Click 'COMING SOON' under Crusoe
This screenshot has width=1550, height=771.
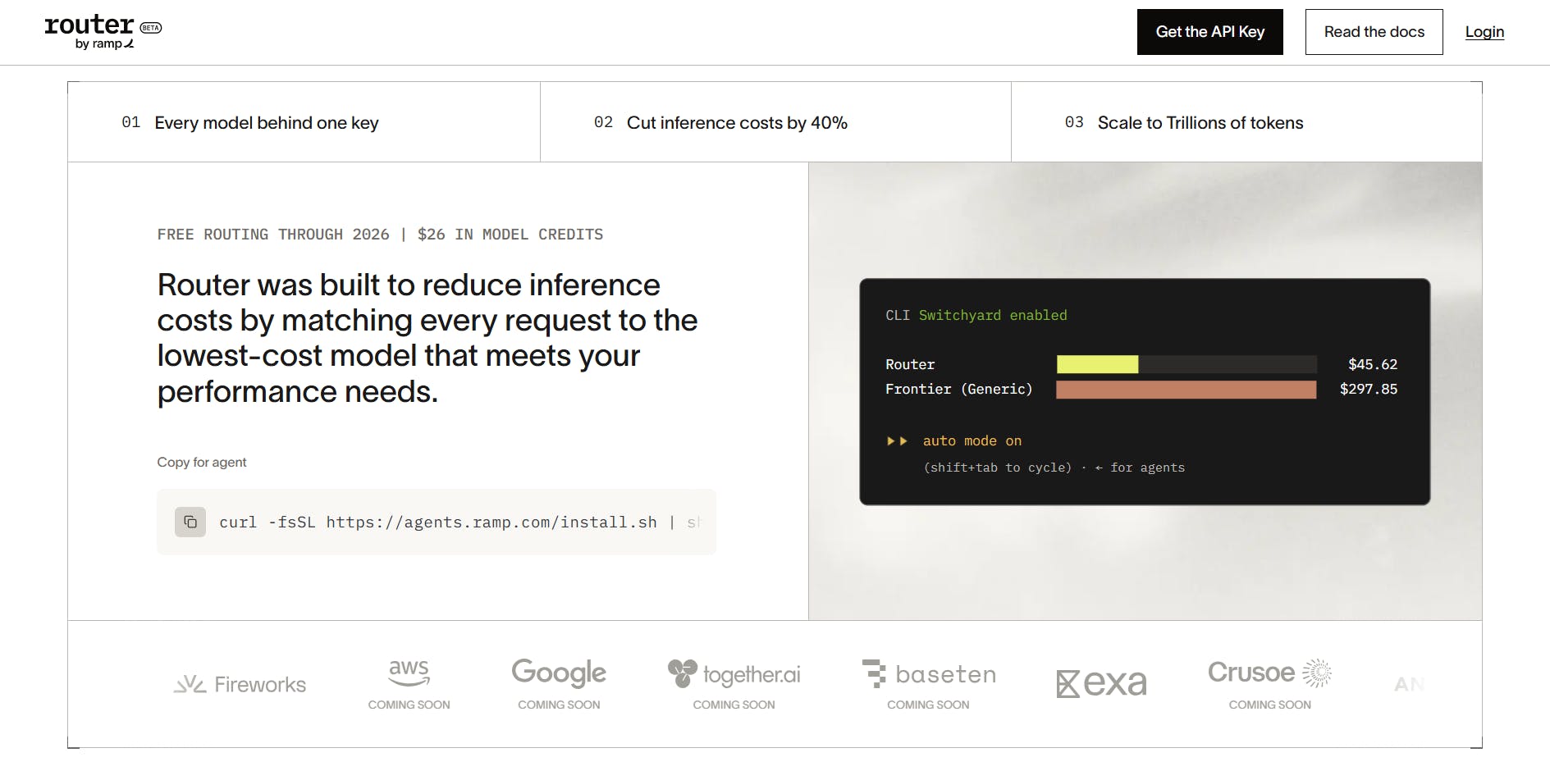pyautogui.click(x=1269, y=705)
